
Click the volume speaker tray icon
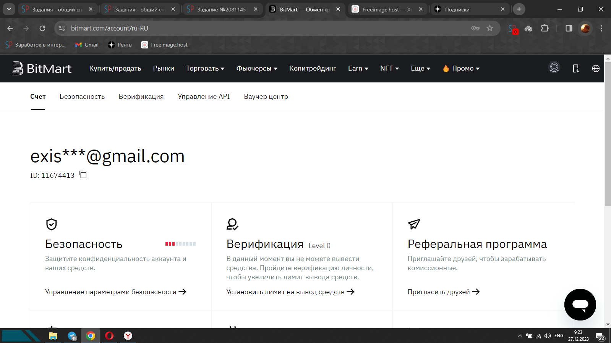pyautogui.click(x=548, y=336)
